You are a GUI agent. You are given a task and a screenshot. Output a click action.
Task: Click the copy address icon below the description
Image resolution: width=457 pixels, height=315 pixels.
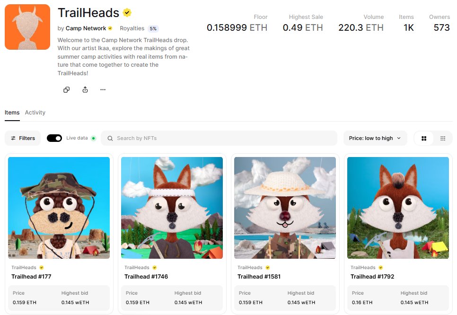[x=66, y=90]
